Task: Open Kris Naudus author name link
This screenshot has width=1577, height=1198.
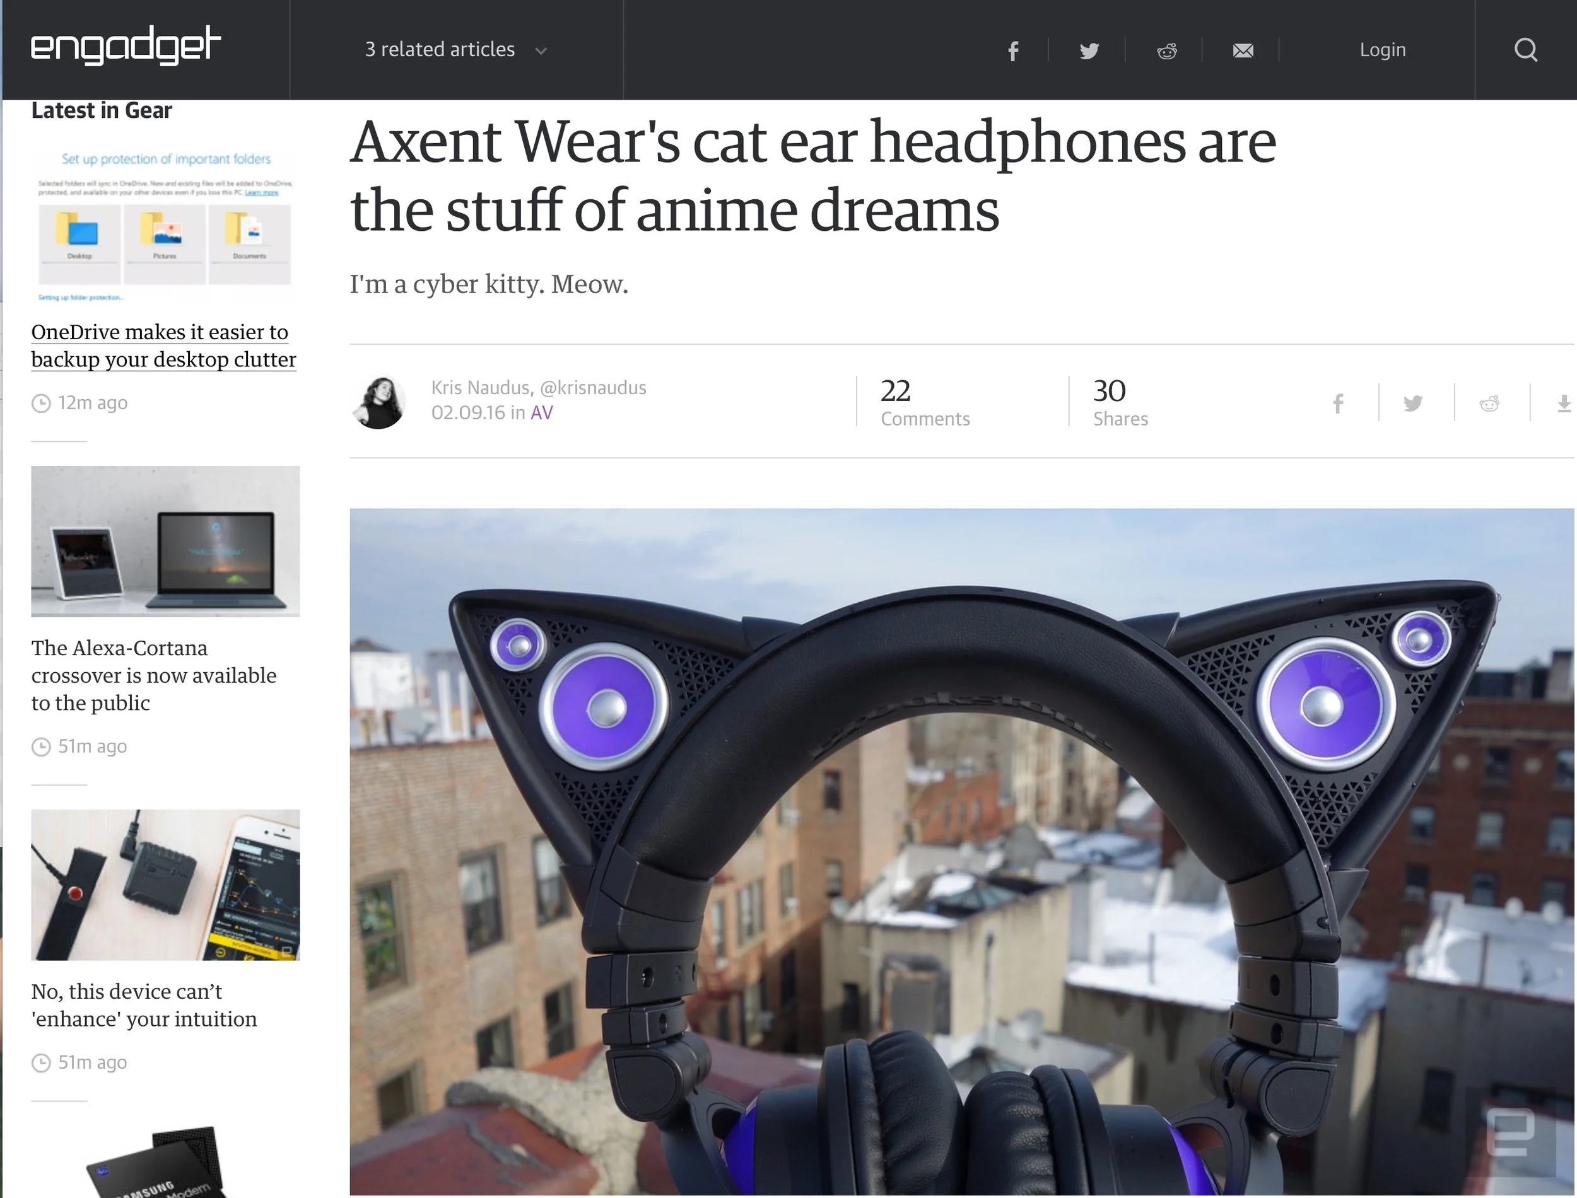Action: pyautogui.click(x=481, y=387)
